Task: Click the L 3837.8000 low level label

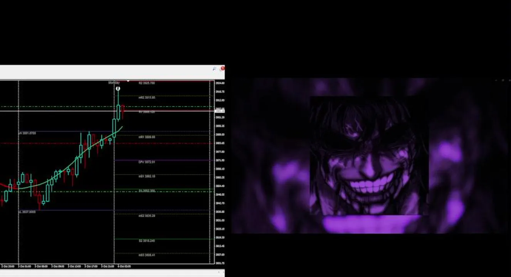Action: [27, 212]
